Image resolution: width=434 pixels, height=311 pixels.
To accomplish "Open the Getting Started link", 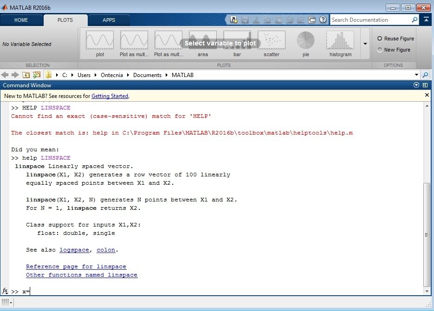I will [110, 96].
